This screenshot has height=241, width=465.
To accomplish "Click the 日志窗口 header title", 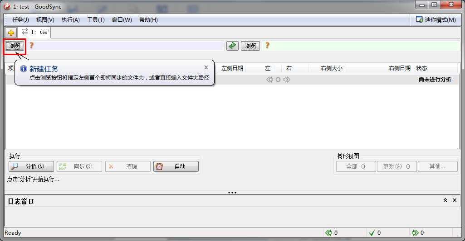I will [21, 201].
